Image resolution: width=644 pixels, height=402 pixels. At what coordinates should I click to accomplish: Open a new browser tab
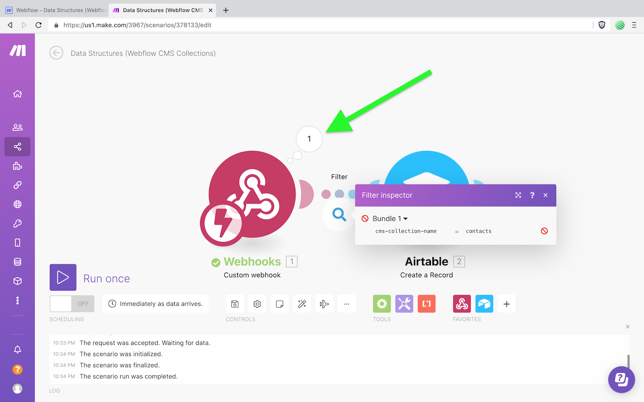click(x=226, y=10)
